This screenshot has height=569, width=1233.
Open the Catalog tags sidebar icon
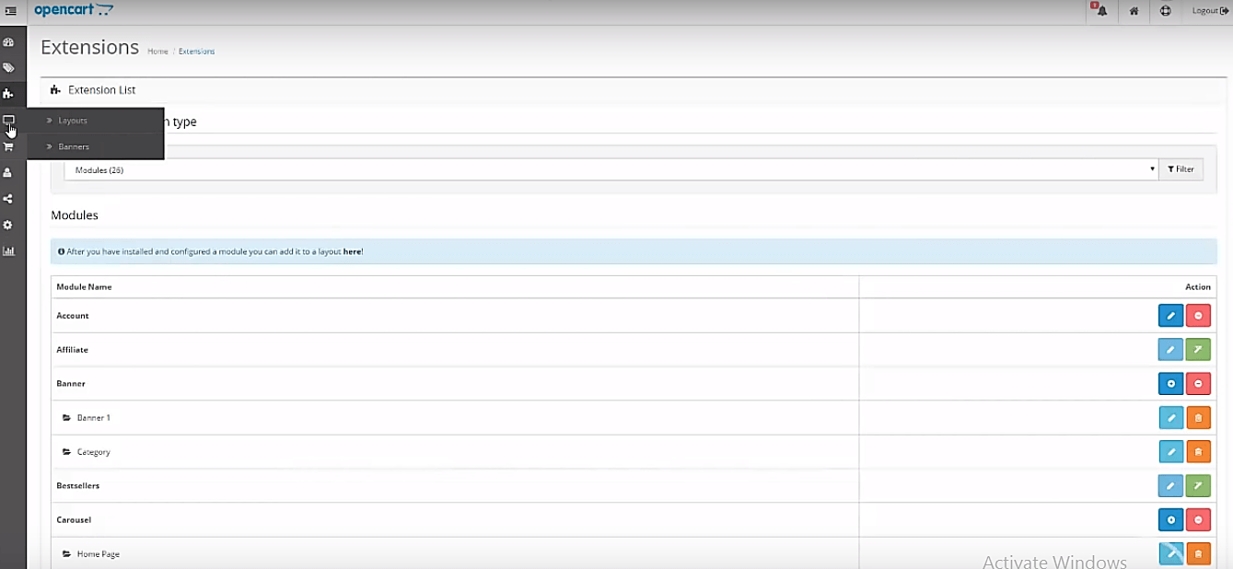(8, 68)
